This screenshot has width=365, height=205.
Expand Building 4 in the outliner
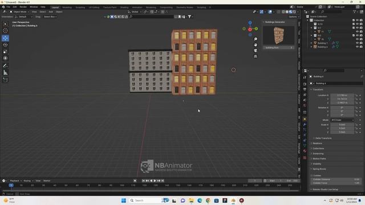311,47
